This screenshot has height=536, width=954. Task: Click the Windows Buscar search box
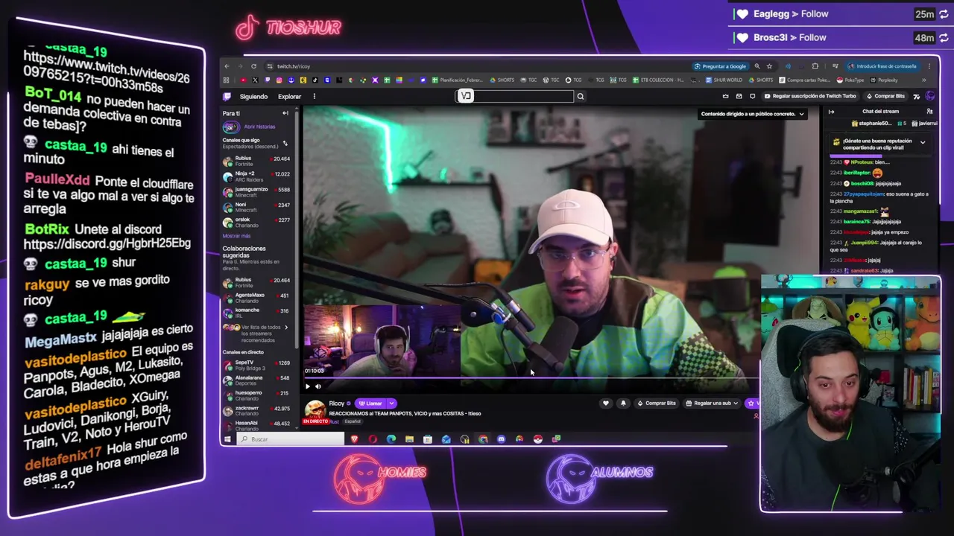click(291, 439)
